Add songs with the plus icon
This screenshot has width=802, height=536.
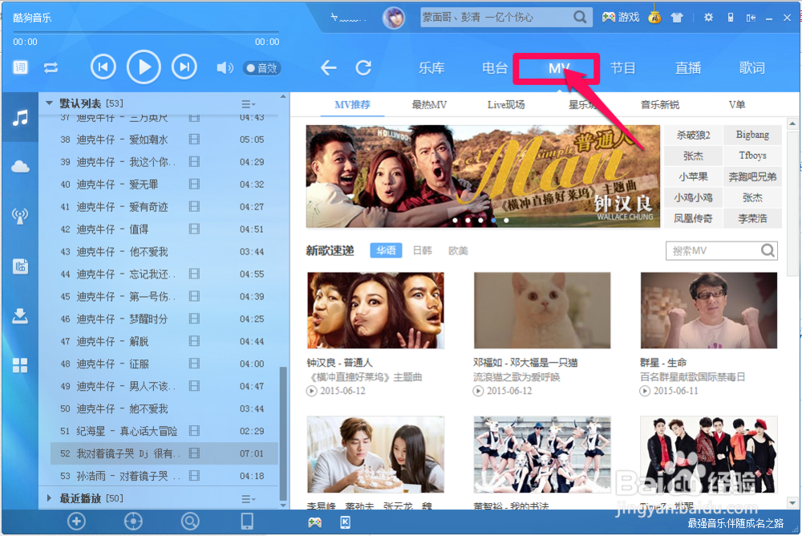pos(76,522)
